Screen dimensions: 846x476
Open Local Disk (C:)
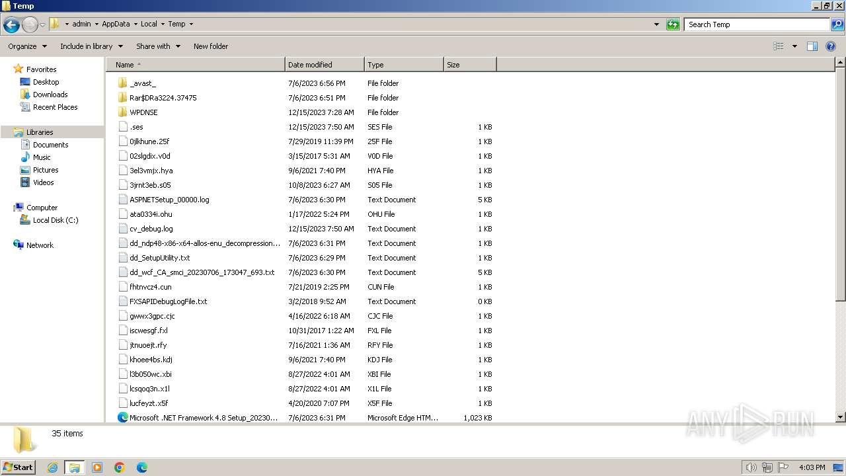pyautogui.click(x=56, y=220)
